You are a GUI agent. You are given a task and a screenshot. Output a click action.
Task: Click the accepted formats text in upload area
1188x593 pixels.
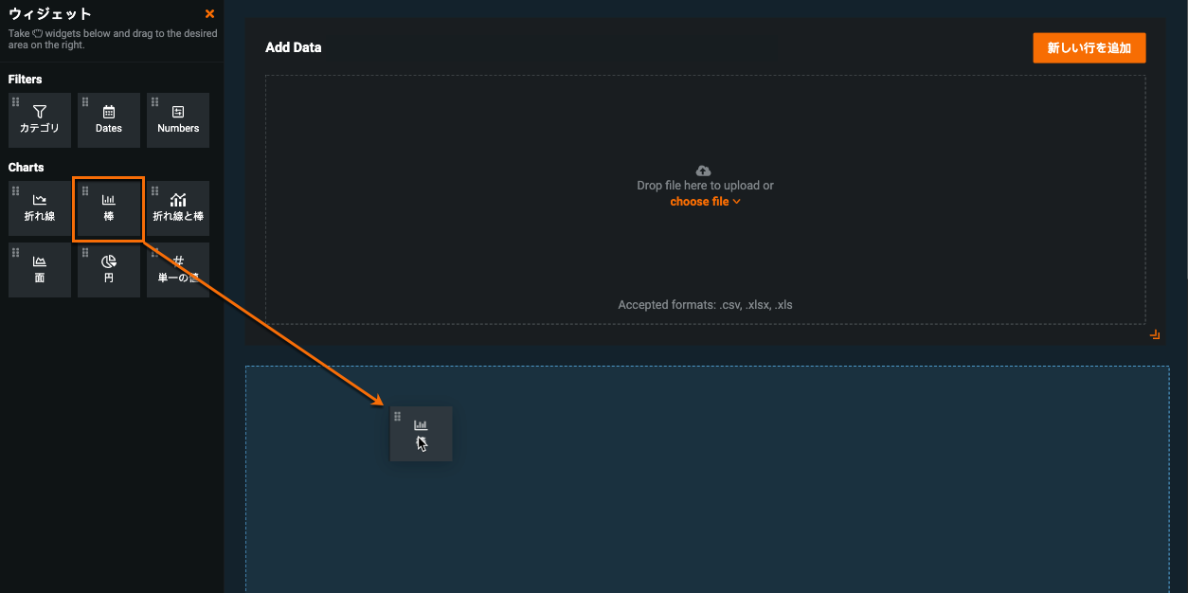coord(705,305)
